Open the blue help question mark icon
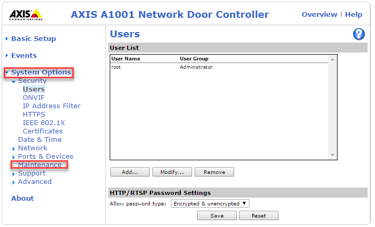Image resolution: width=375 pixels, height=227 pixels. coord(359,34)
